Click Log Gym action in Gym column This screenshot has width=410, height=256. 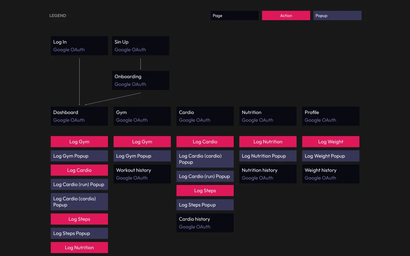(x=142, y=142)
